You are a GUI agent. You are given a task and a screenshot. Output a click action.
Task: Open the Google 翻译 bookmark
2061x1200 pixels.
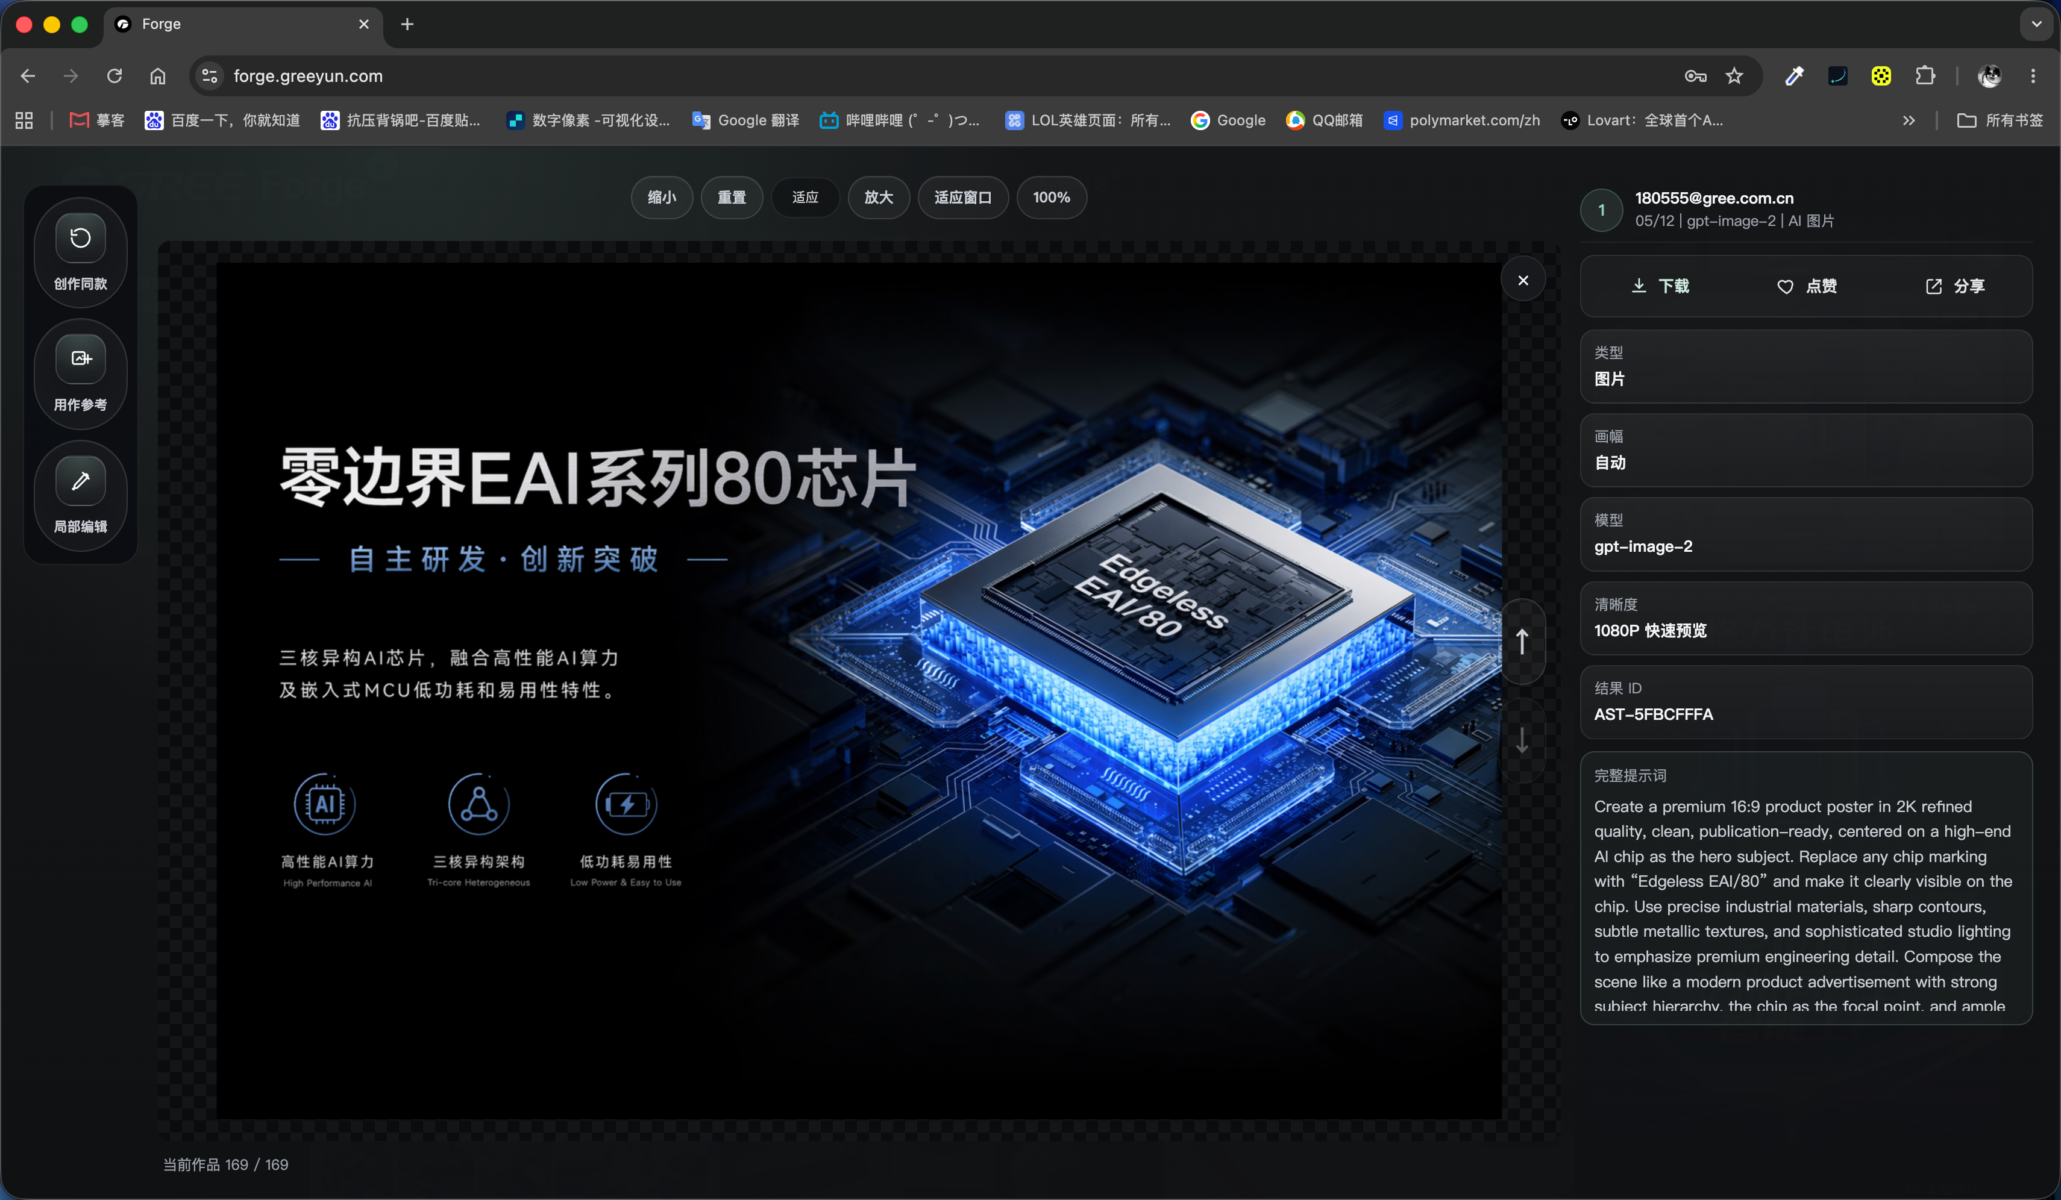tap(745, 120)
